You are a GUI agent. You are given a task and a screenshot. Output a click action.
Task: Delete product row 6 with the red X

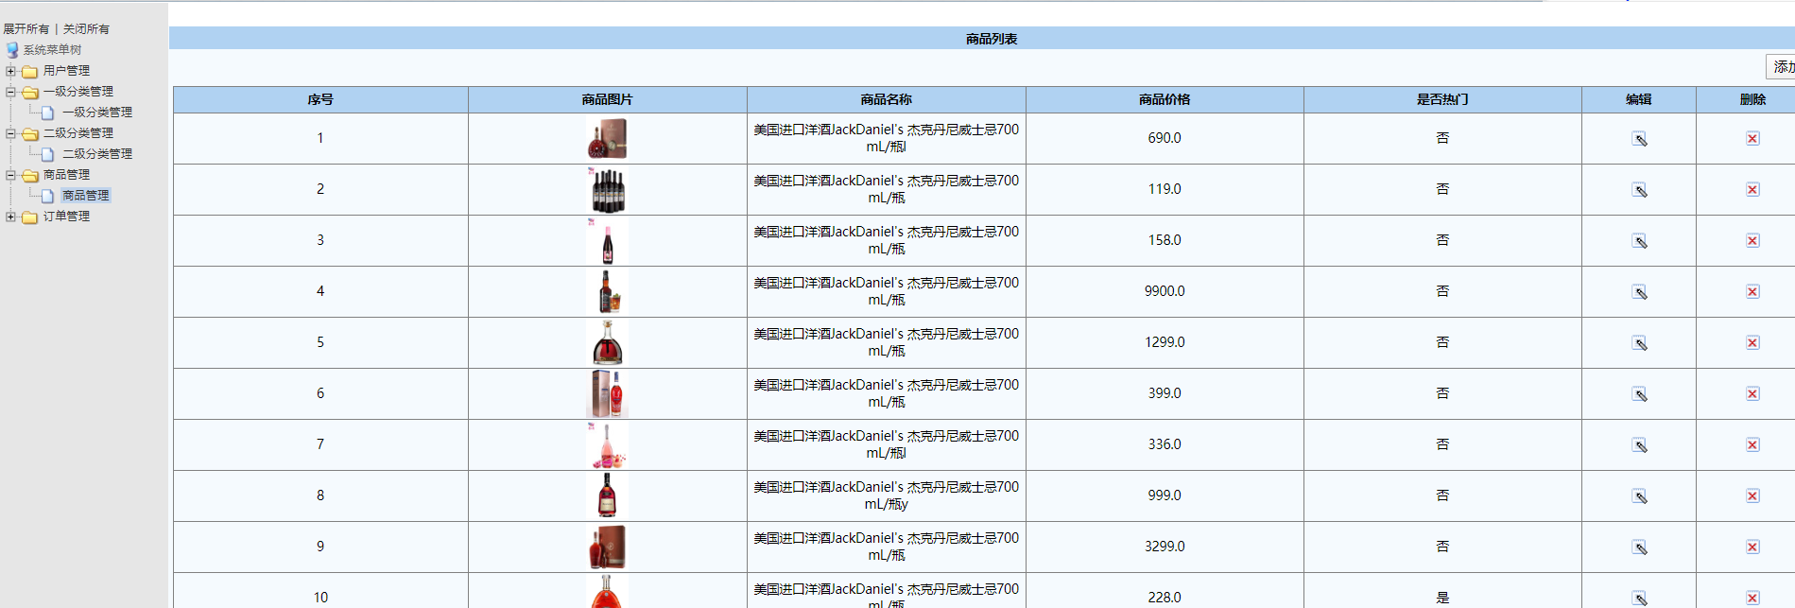(x=1752, y=393)
